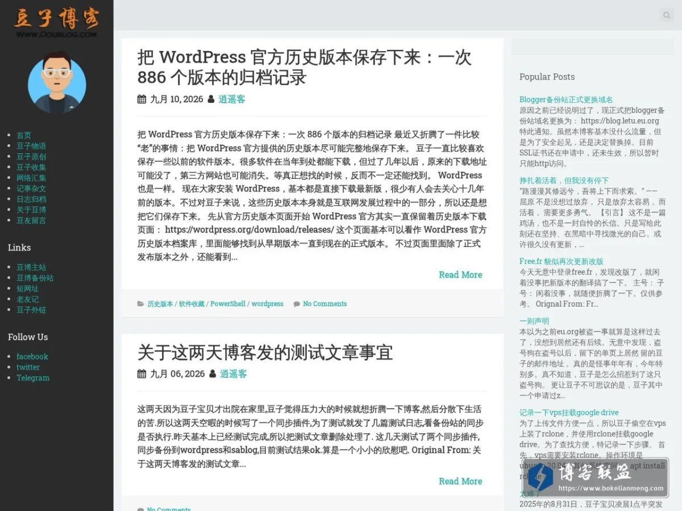Click Read More on WordPress archive post
Viewport: 682px width, 511px height.
[x=460, y=275]
